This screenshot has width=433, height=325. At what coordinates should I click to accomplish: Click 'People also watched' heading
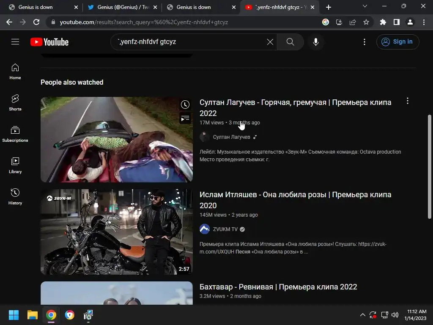point(72,83)
